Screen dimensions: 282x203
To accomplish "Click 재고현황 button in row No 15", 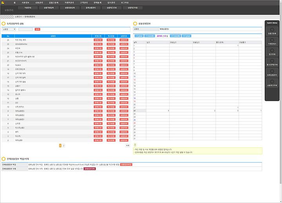I will 111,86.
